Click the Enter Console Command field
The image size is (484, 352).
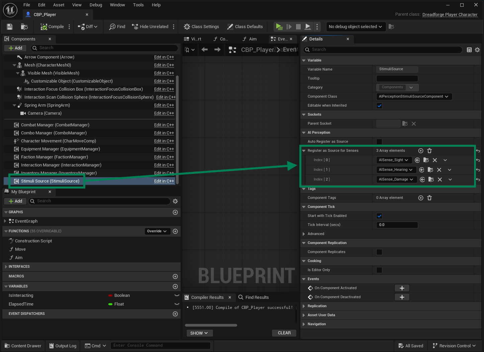161,345
